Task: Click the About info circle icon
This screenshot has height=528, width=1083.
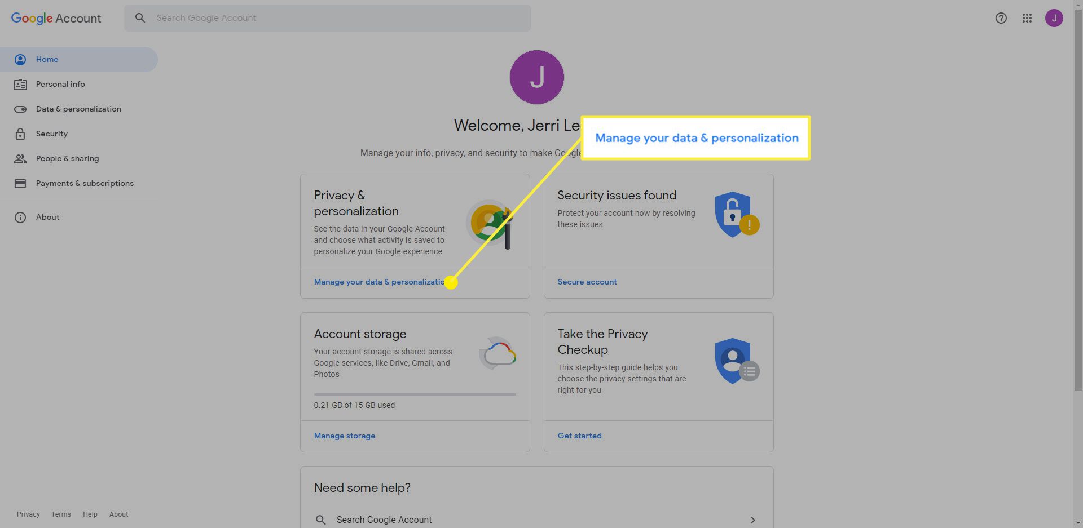Action: click(20, 218)
